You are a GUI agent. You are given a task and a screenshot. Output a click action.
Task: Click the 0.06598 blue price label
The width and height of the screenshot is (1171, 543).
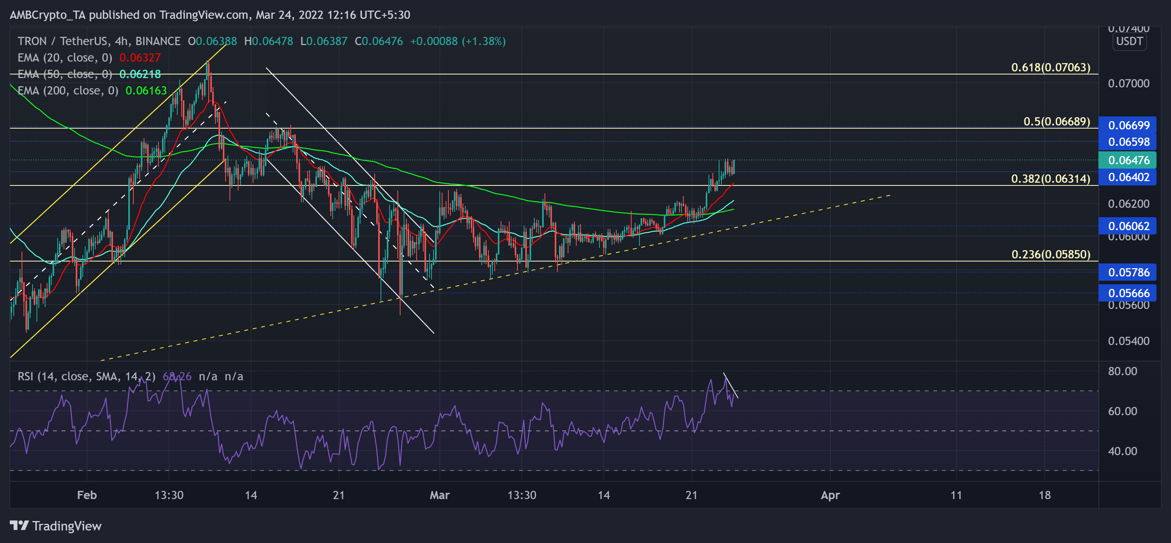[x=1128, y=142]
